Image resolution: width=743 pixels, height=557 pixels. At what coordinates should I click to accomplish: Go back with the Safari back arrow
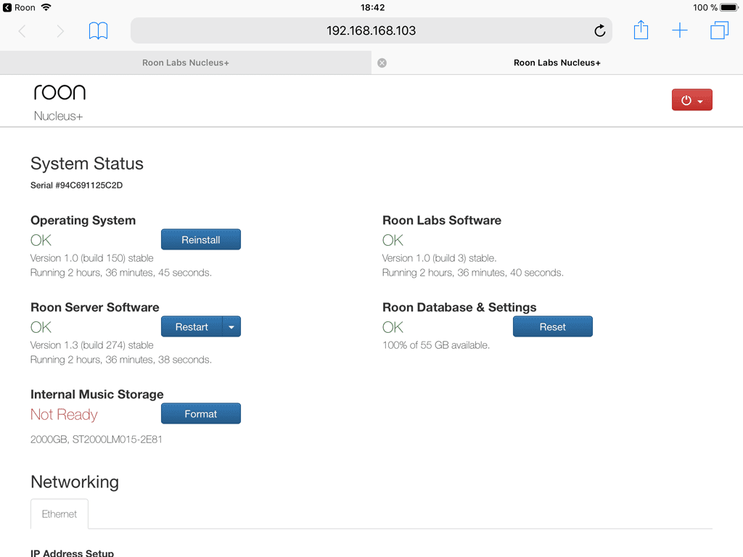[22, 31]
